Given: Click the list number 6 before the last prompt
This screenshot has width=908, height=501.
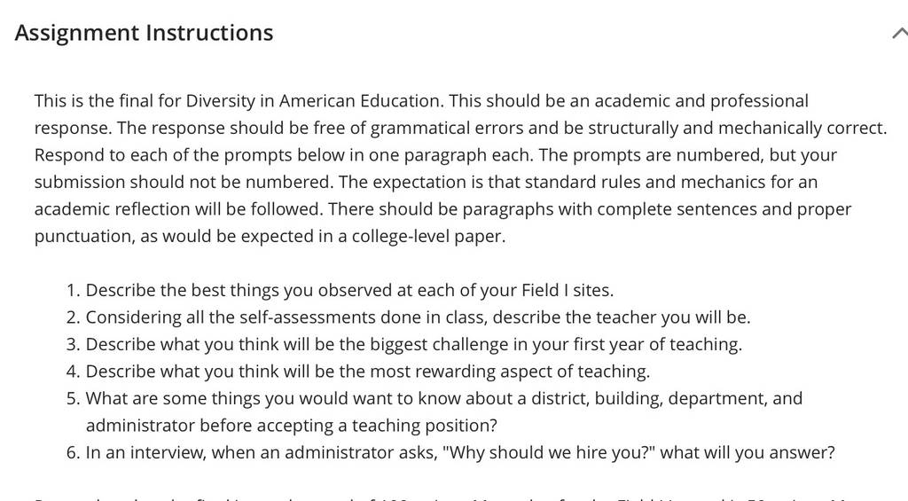Looking at the screenshot, I should pos(73,452).
